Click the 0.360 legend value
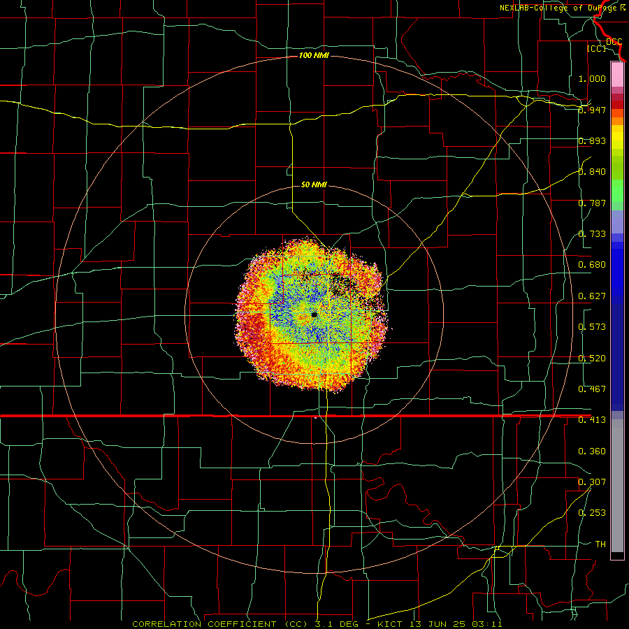The image size is (629, 629). point(592,451)
